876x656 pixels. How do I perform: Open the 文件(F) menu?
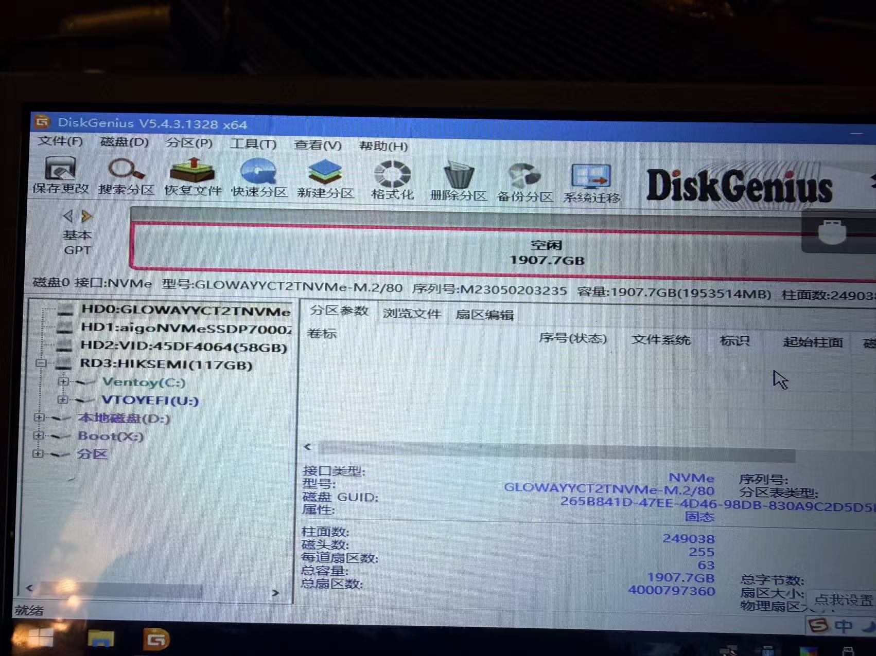point(60,141)
